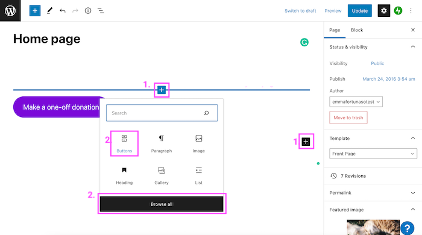422x235 pixels.
Task: Click the Home page title
Action: point(47,39)
